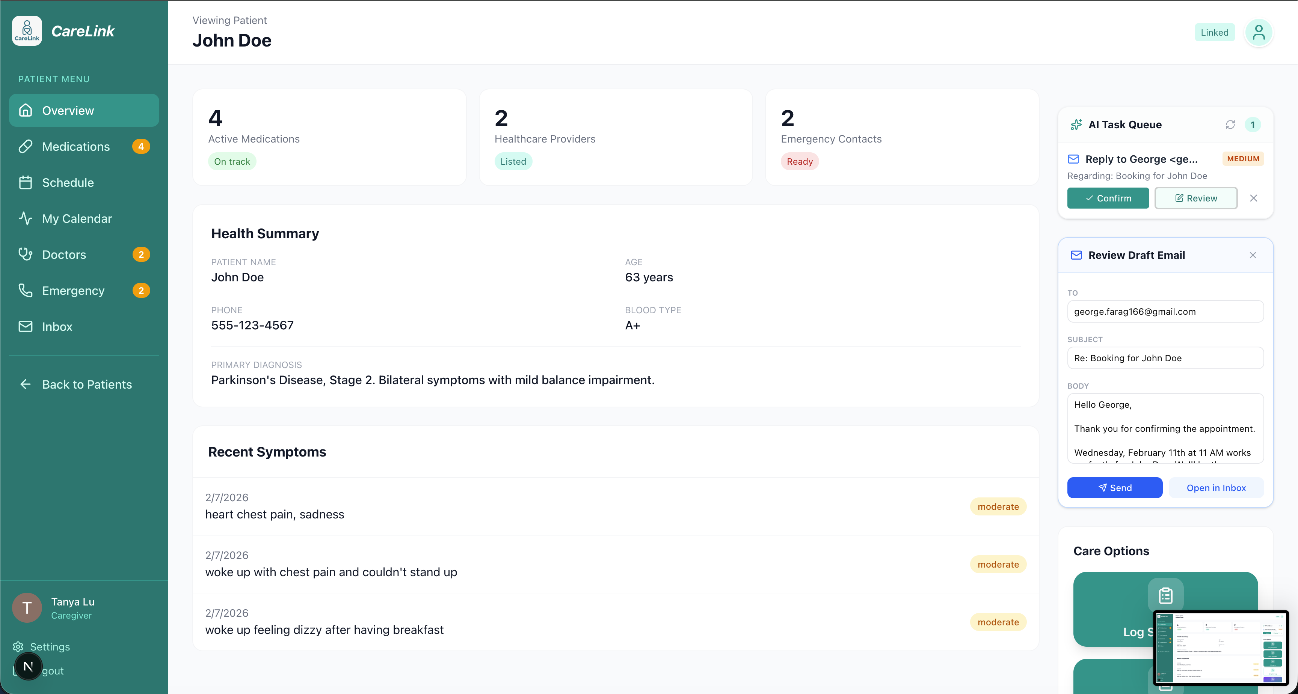Open the Inbox from sidebar
1298x694 pixels.
(57, 327)
